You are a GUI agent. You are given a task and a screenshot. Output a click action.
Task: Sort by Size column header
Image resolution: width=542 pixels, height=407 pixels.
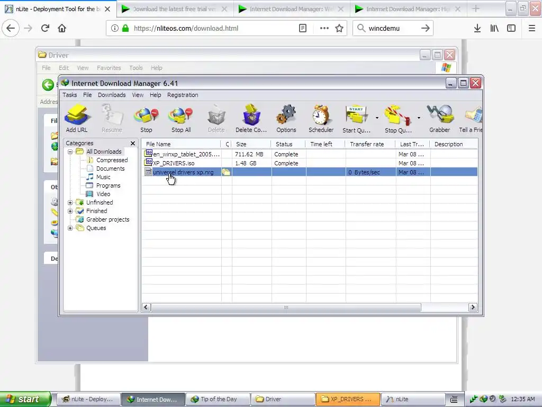(251, 144)
